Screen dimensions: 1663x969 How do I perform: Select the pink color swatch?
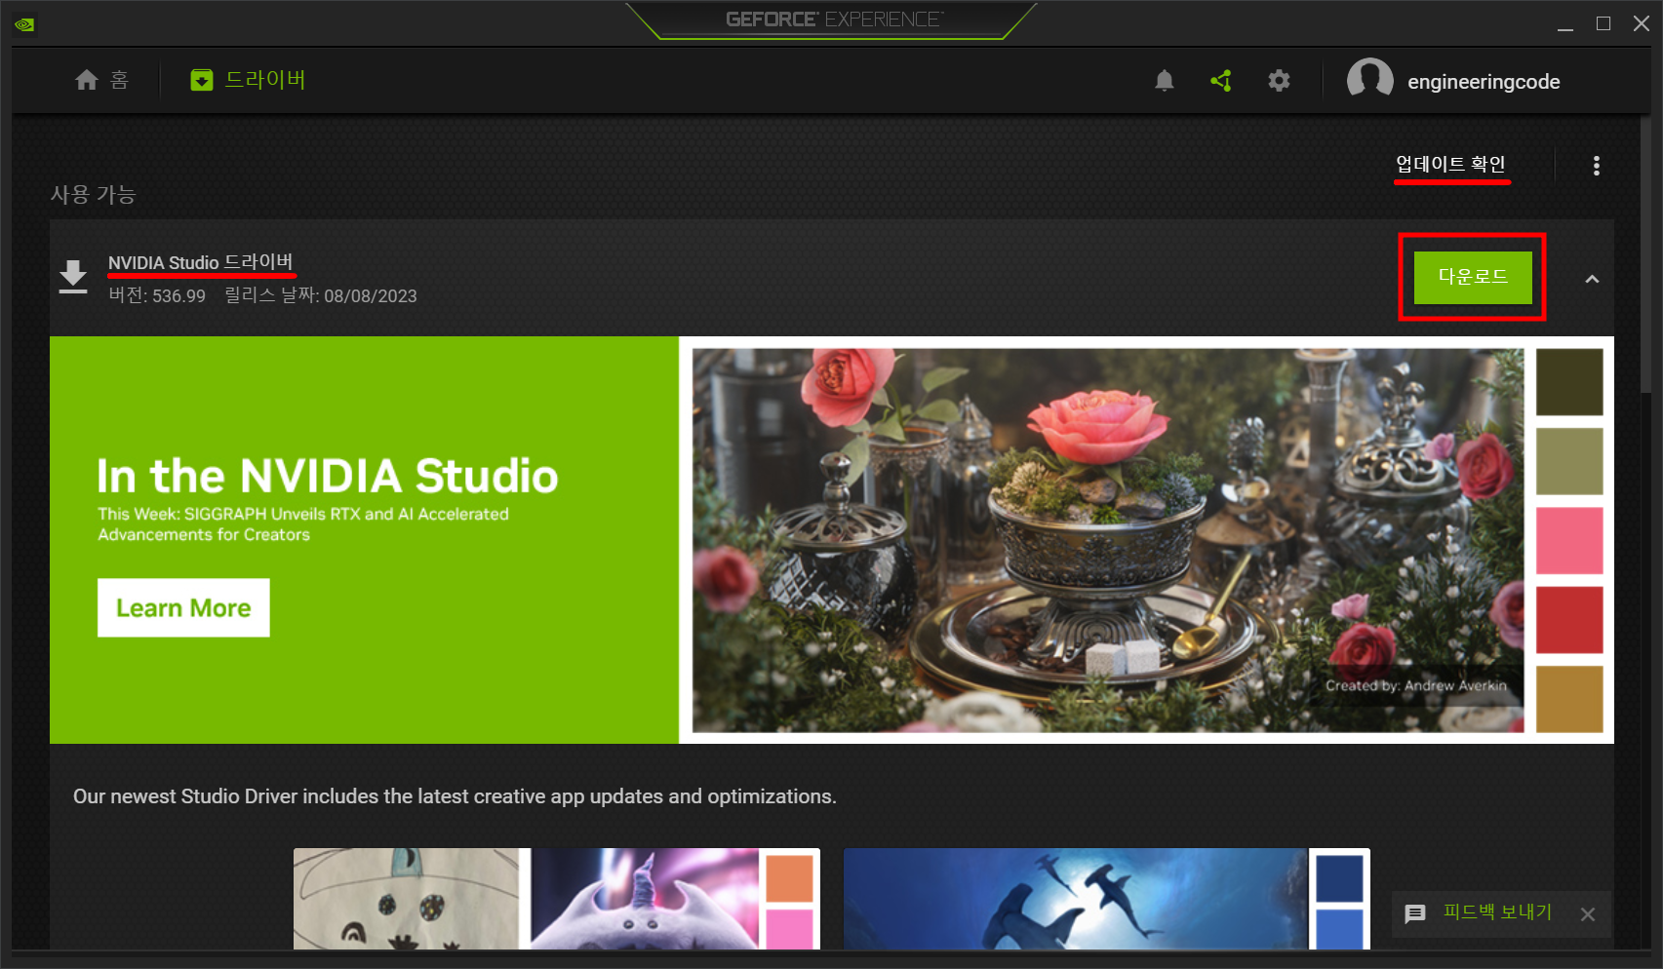click(x=1569, y=540)
